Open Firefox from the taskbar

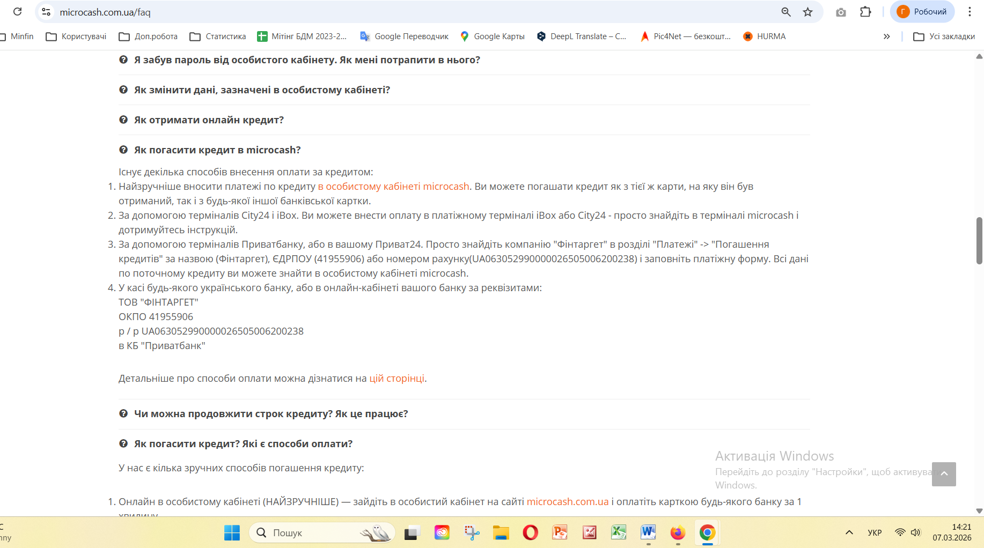tap(678, 532)
